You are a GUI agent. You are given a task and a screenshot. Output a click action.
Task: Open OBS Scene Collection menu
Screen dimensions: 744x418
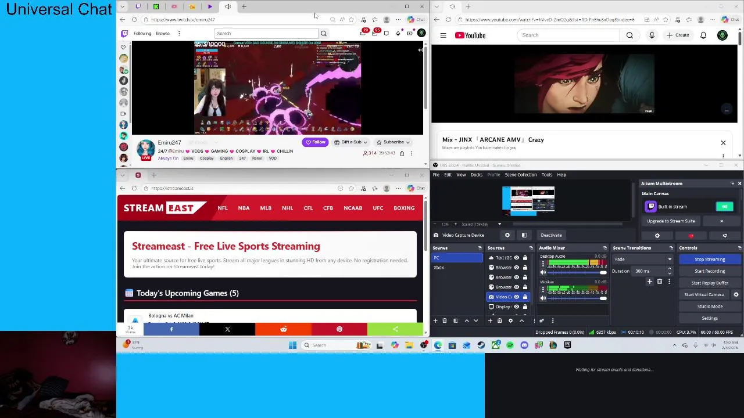pyautogui.click(x=521, y=175)
